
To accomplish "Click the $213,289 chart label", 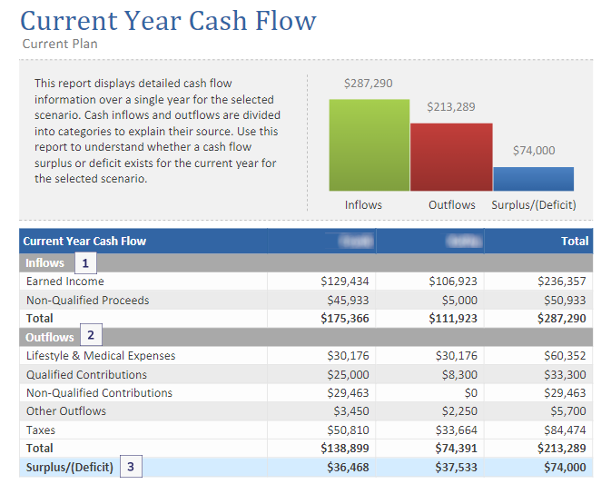I will (x=451, y=107).
